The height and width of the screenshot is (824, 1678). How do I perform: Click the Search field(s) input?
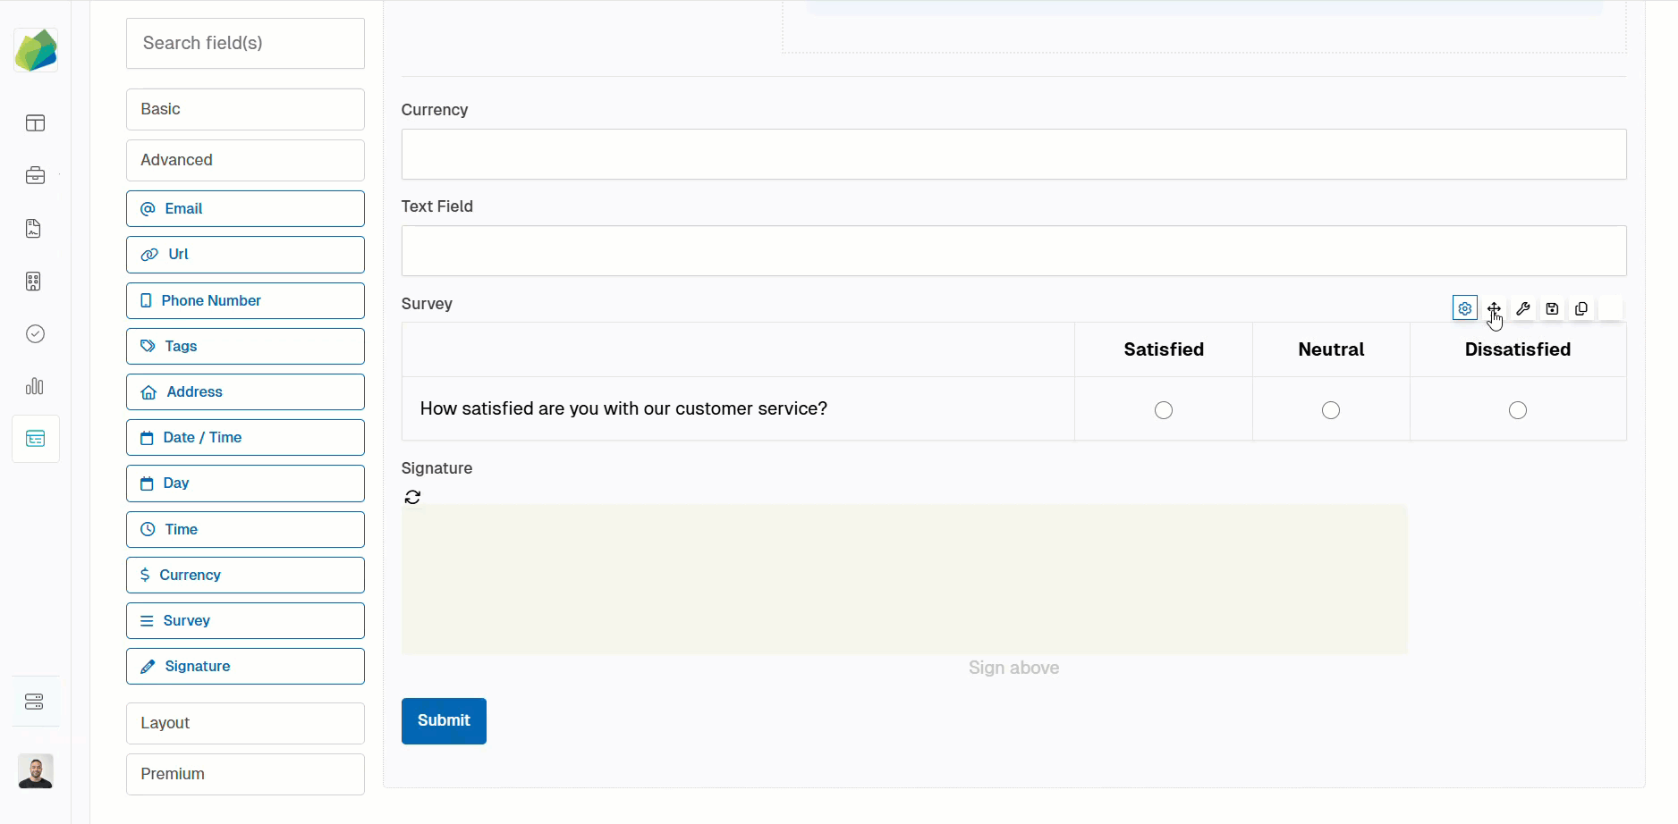click(x=245, y=43)
